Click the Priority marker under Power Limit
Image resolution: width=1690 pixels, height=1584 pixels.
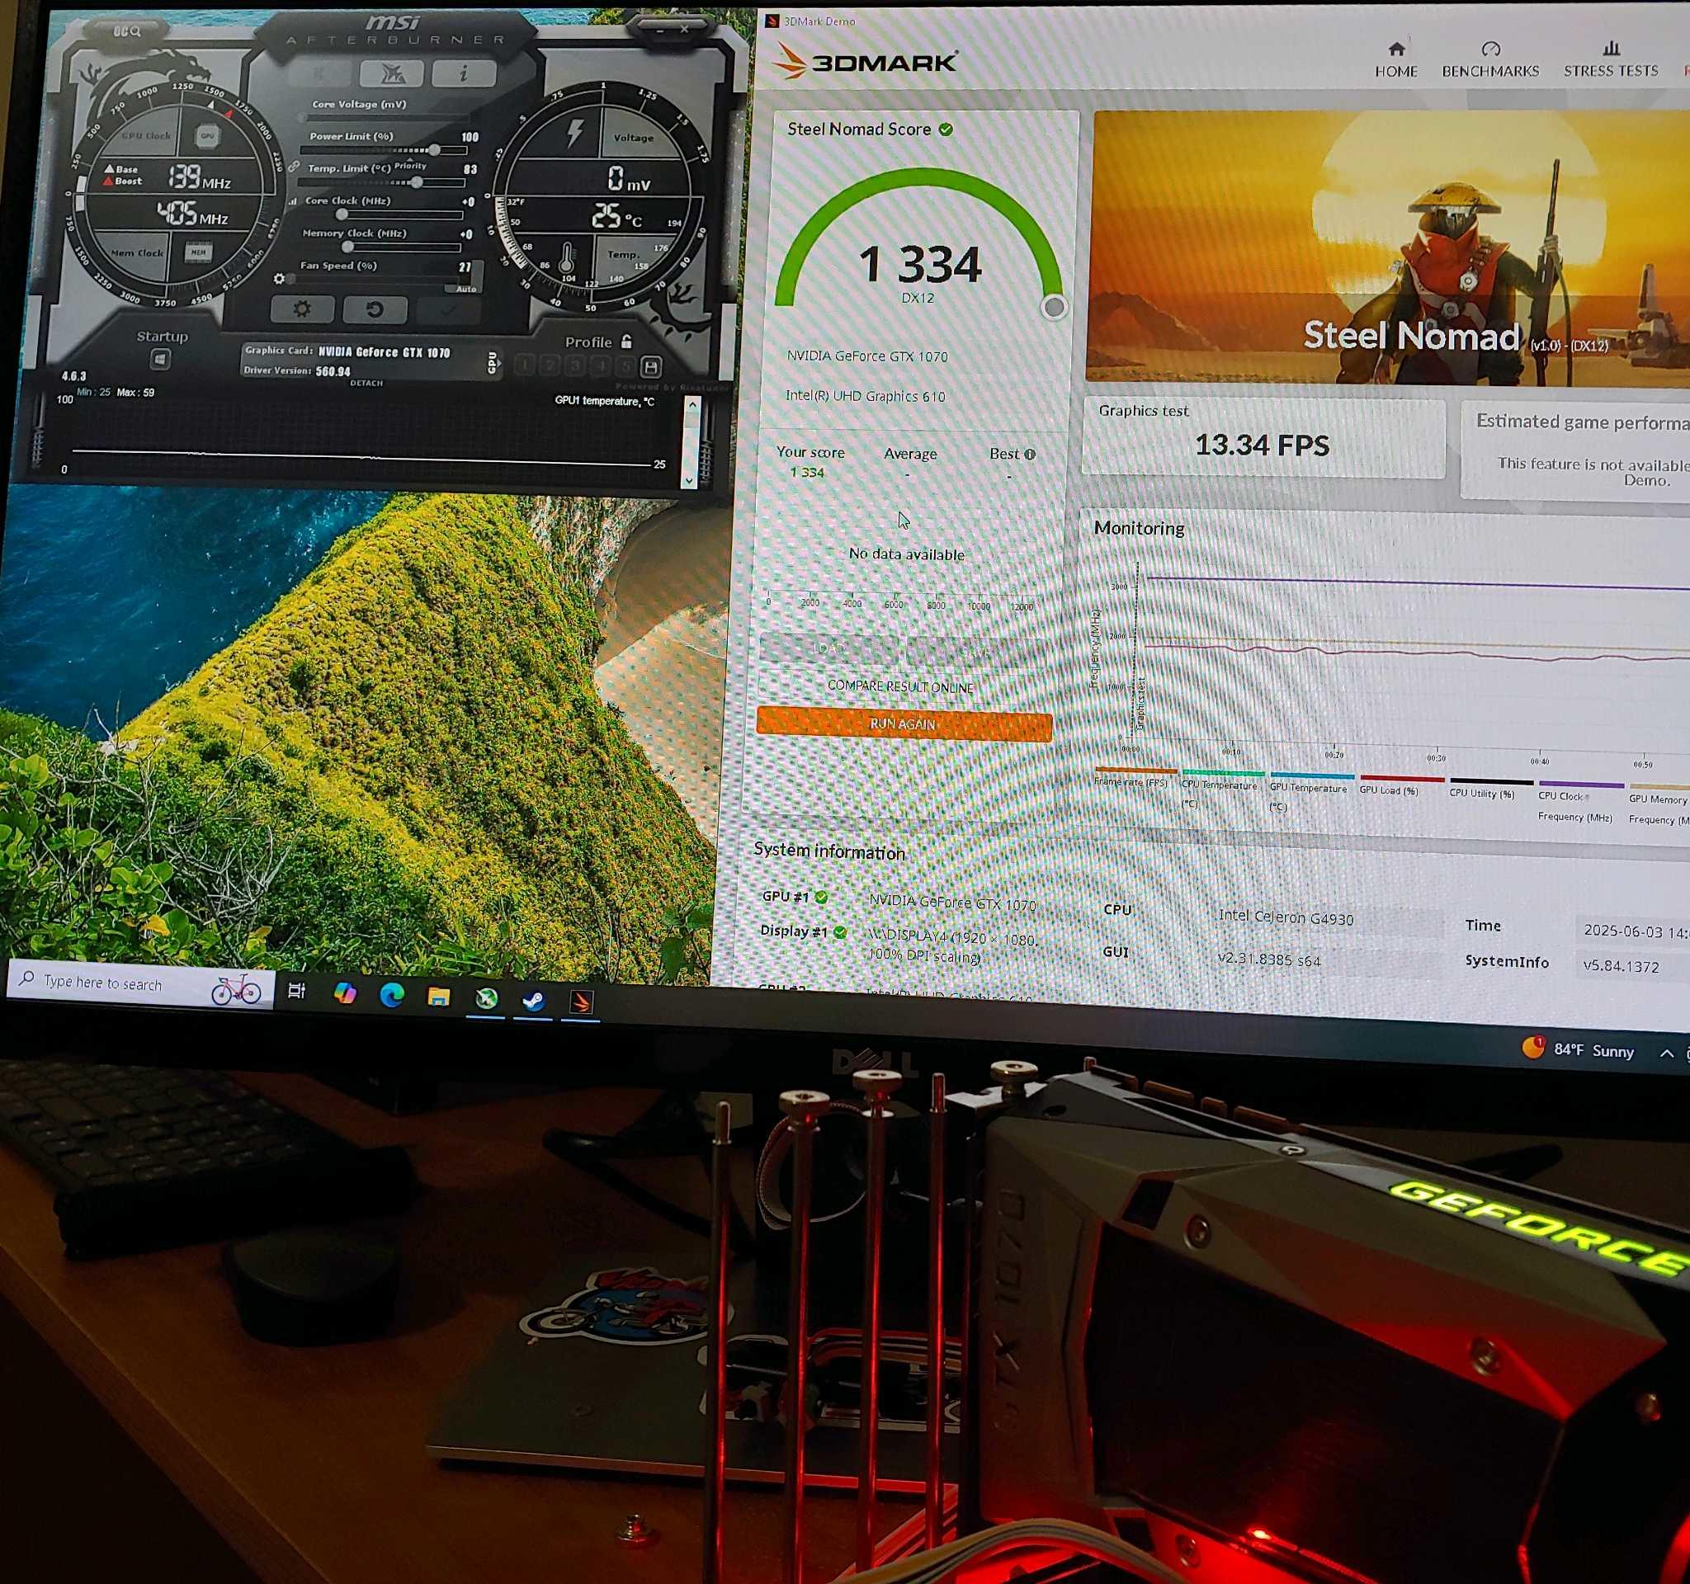pos(411,166)
